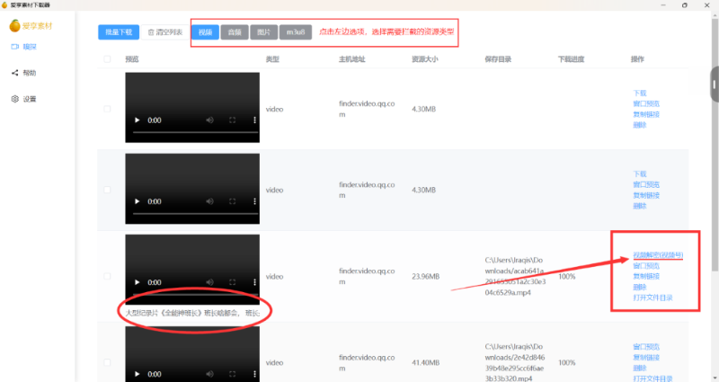The height and width of the screenshot is (382, 719).
Task: Click 窗口预览 in the 23.96MB row
Action: [x=646, y=265]
